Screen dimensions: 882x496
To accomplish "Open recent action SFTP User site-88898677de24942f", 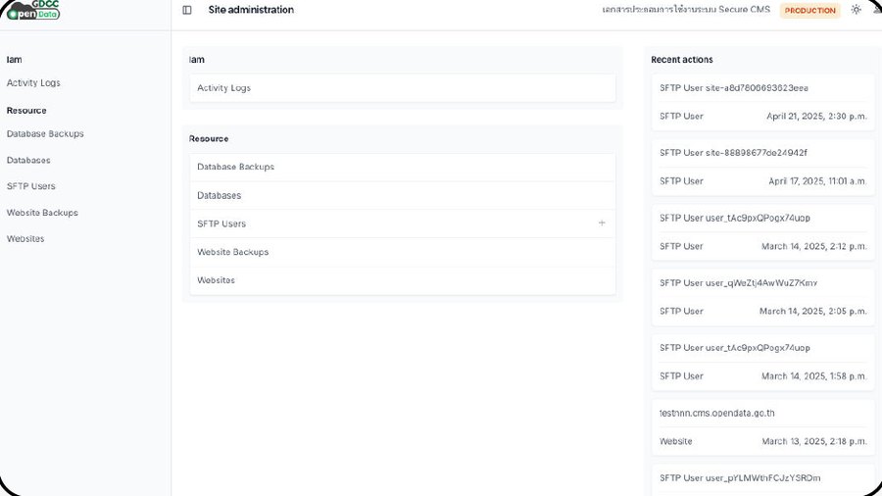I will pyautogui.click(x=733, y=152).
